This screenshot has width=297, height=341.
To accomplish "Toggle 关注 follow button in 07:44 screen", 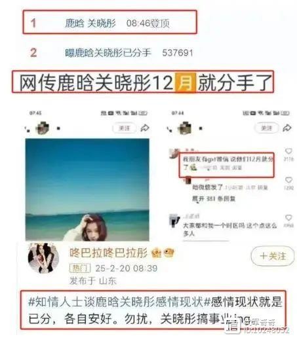I will [x=266, y=128].
